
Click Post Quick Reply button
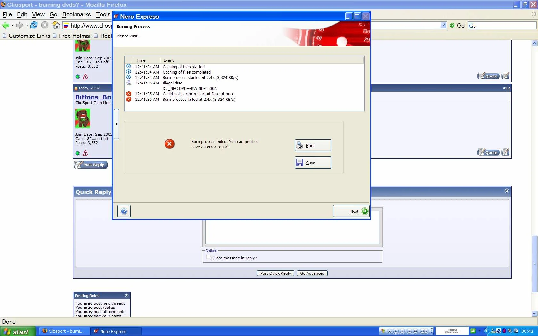275,273
